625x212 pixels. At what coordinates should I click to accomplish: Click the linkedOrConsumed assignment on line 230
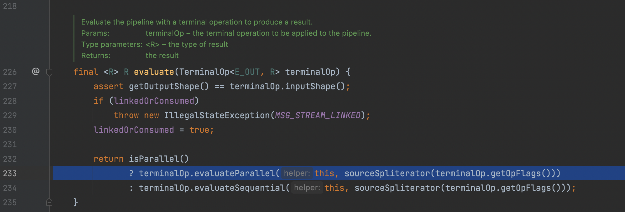point(134,130)
